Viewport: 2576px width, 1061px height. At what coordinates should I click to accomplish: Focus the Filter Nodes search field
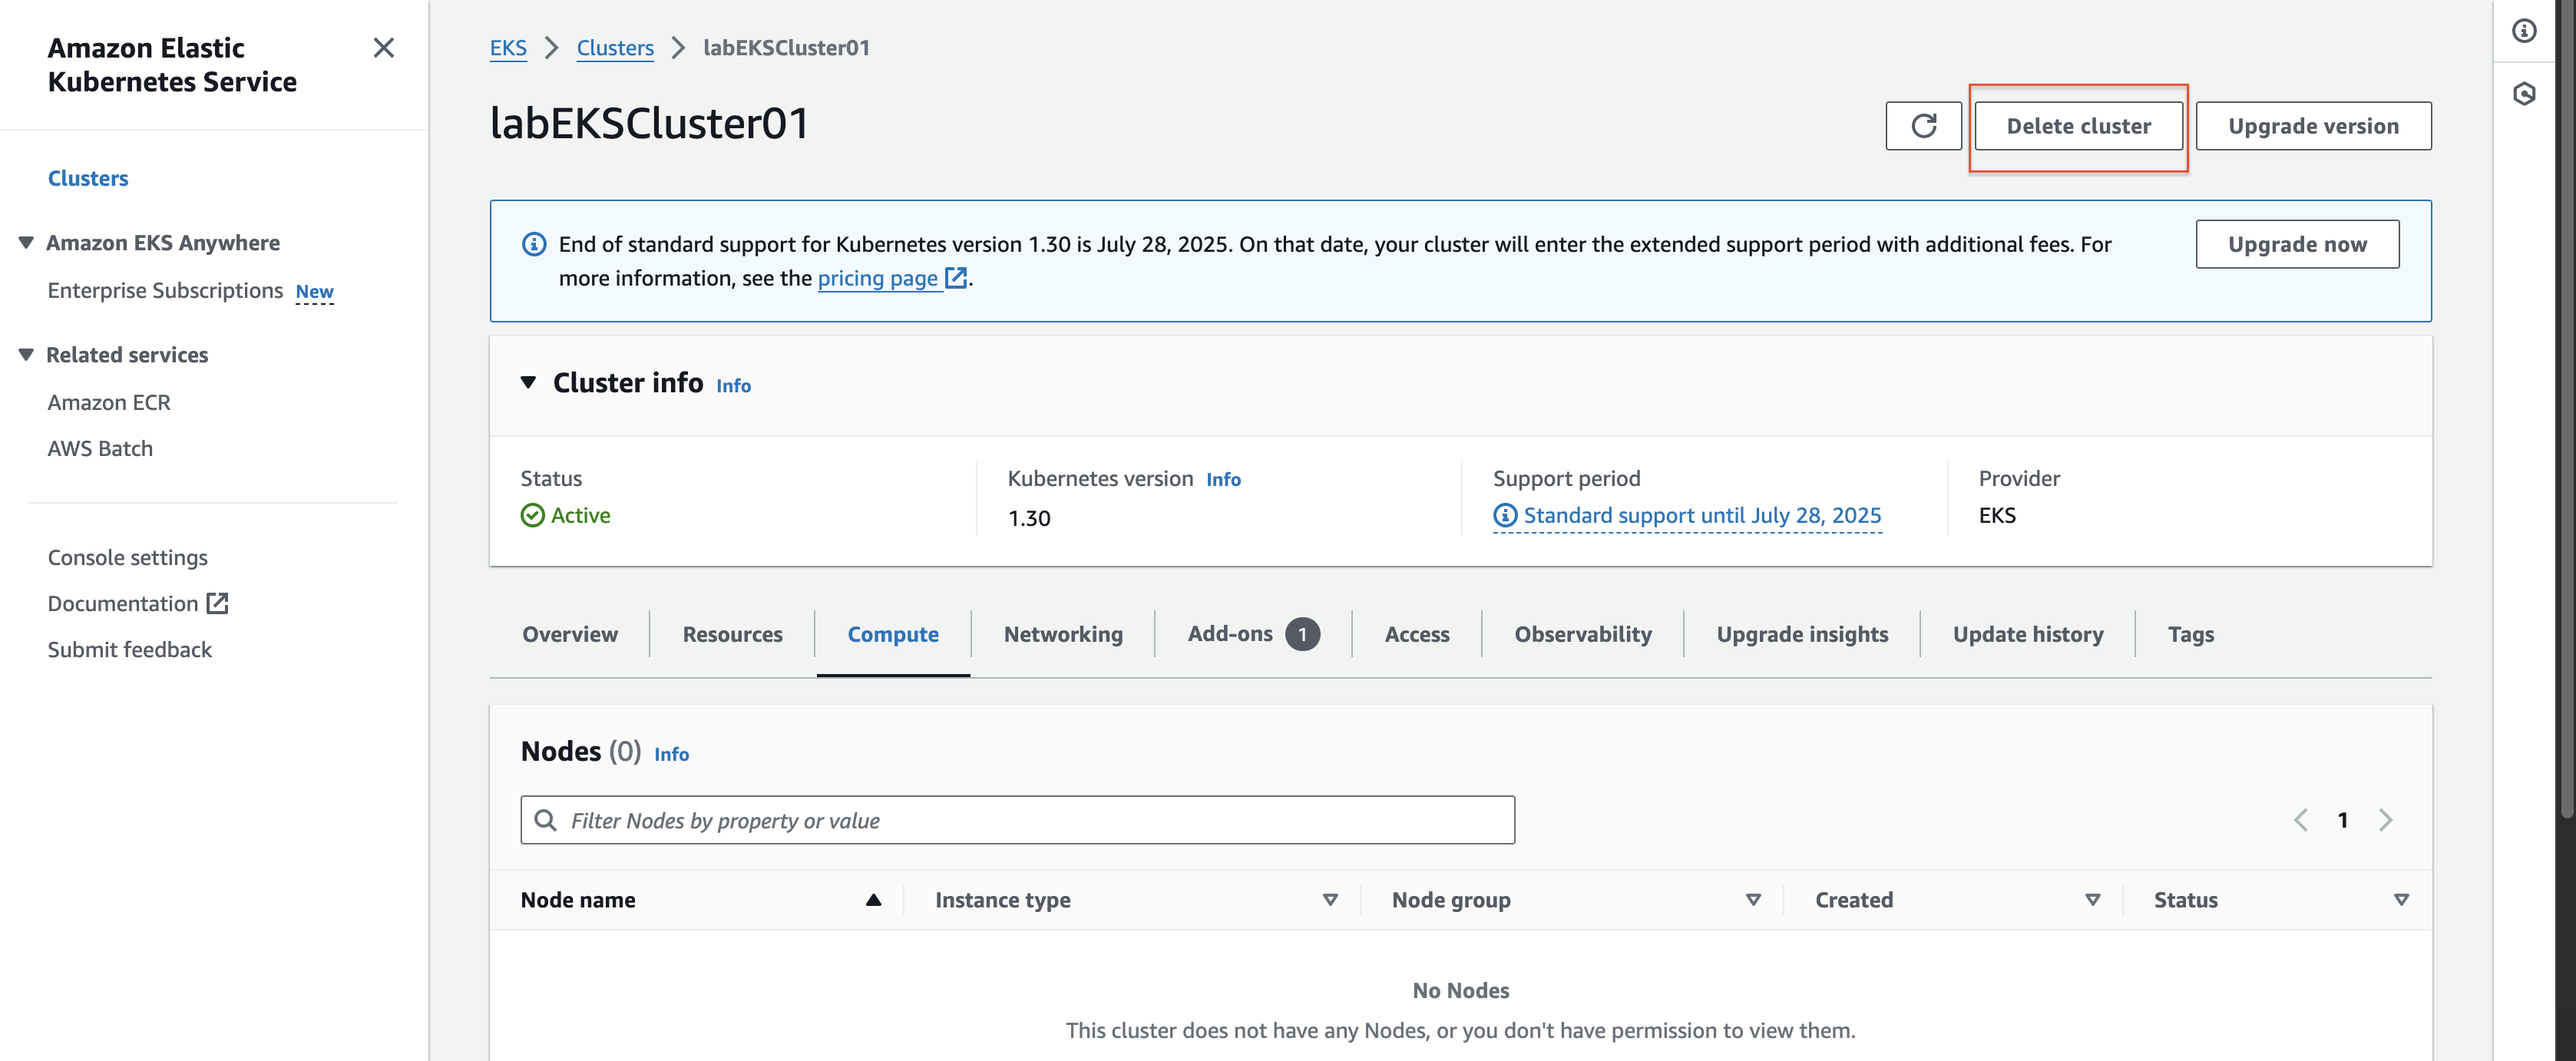click(x=1017, y=820)
